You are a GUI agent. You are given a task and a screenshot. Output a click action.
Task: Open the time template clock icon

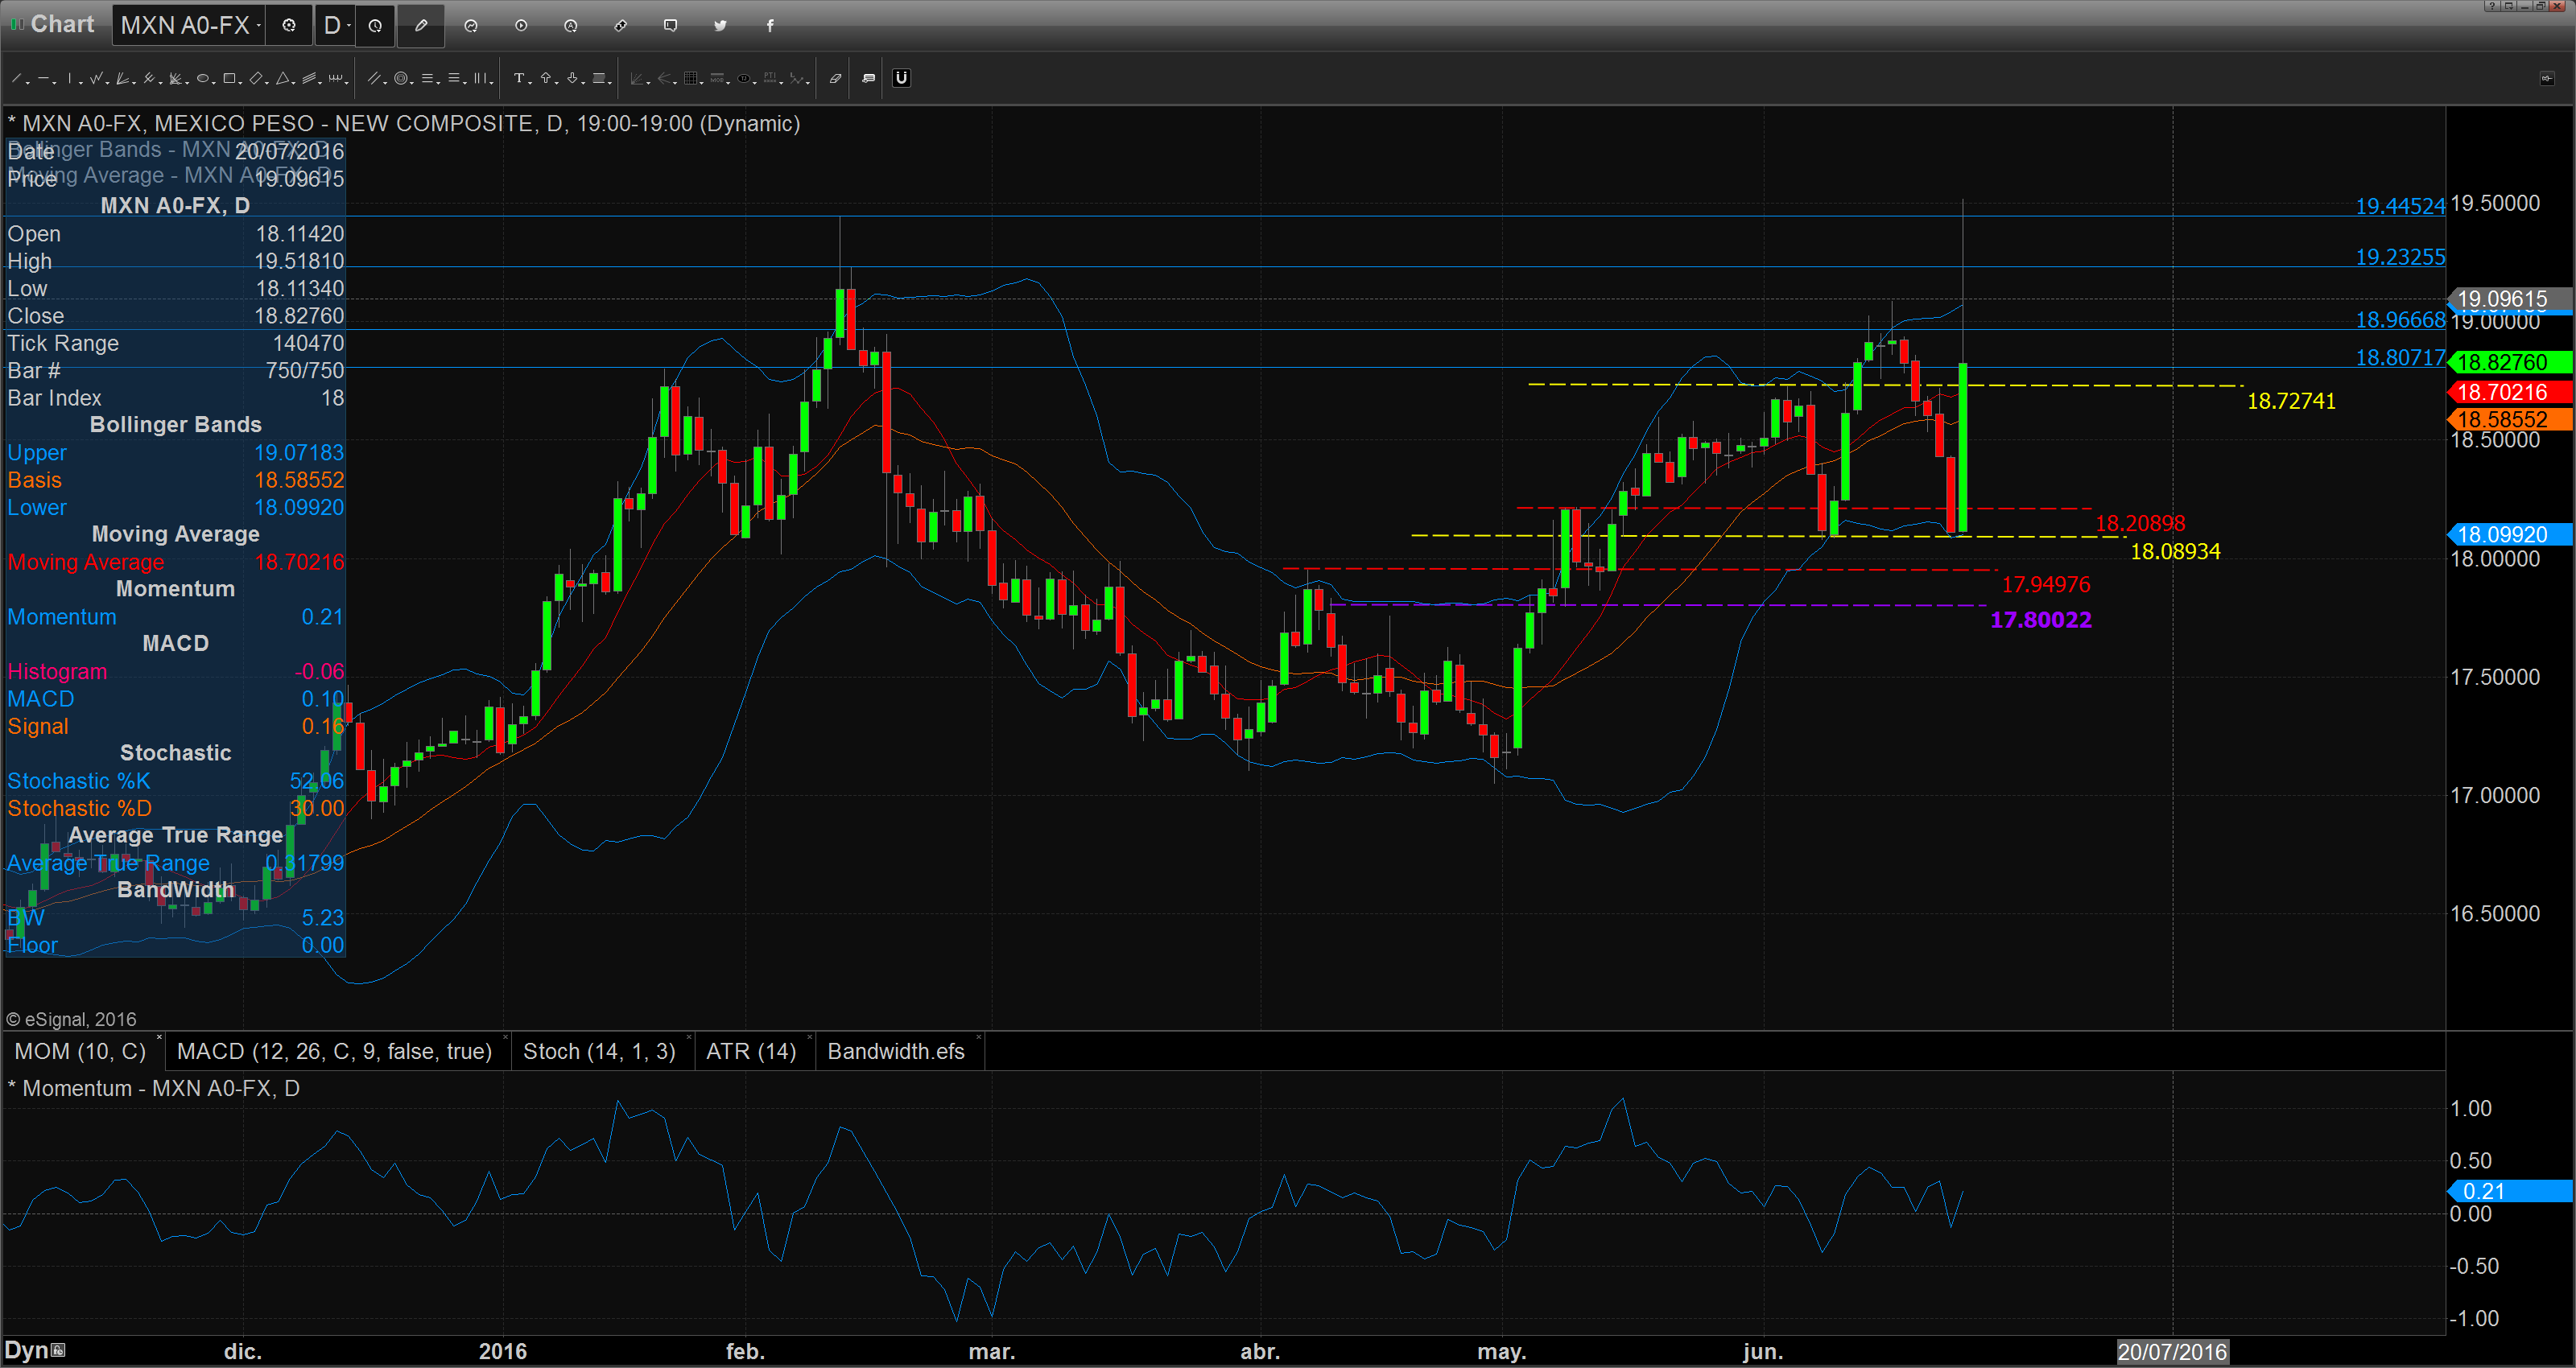(375, 26)
